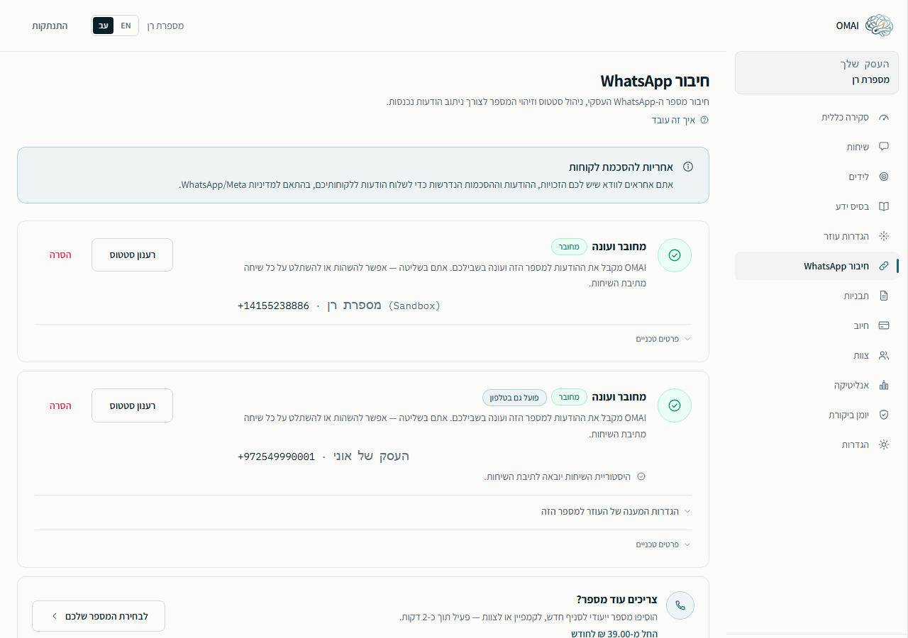This screenshot has width=908, height=638.
Task: Click the יומן ביקורת shield icon
Action: pyautogui.click(x=883, y=415)
